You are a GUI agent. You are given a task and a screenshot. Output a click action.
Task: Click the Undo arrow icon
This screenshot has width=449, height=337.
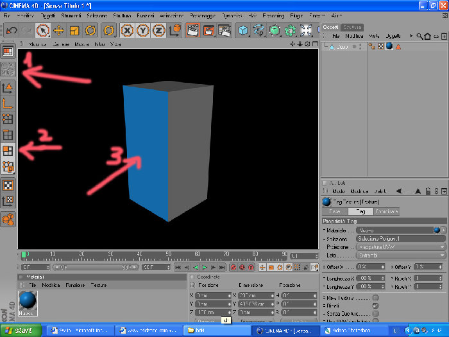(12, 30)
